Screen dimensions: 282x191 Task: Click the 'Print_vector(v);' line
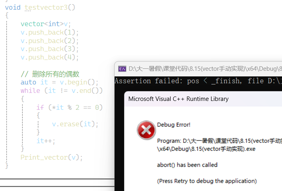point(51,157)
